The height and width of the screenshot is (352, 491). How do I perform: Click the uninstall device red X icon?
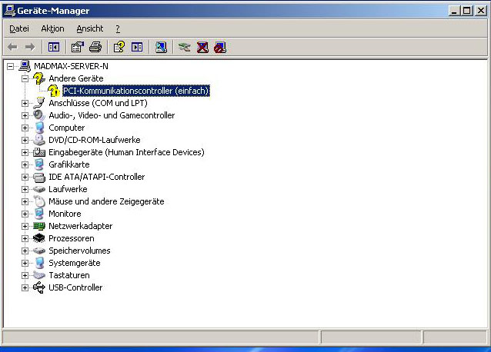202,47
